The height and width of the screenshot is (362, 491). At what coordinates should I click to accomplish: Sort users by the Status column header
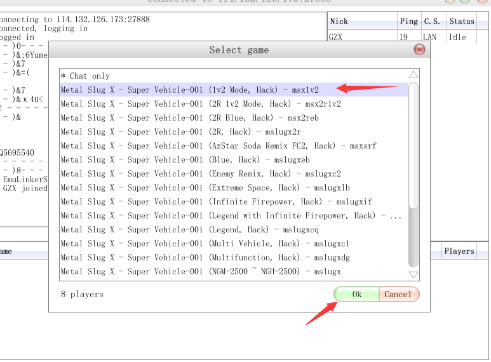tap(462, 22)
